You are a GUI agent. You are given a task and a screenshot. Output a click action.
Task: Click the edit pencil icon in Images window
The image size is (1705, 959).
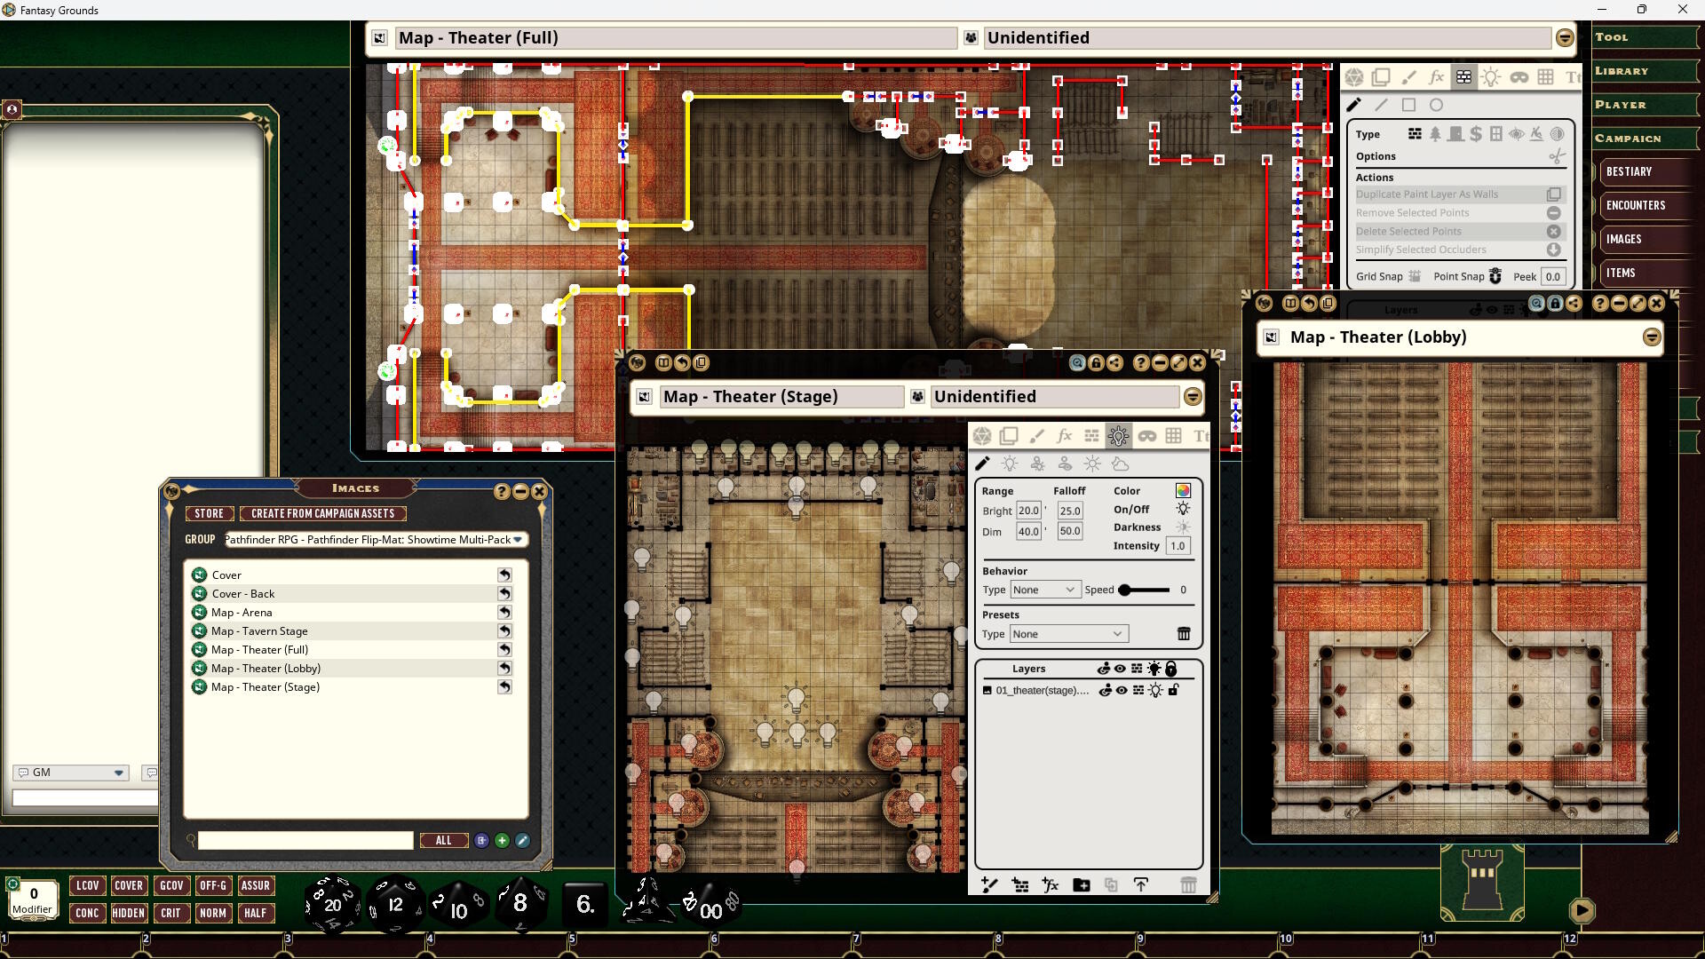pyautogui.click(x=522, y=840)
